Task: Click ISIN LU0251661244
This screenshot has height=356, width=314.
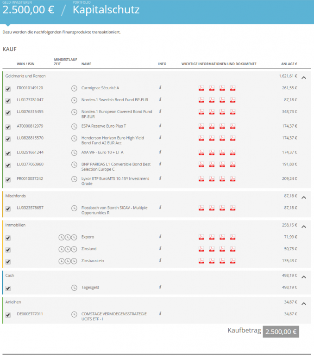Action: click(30, 153)
